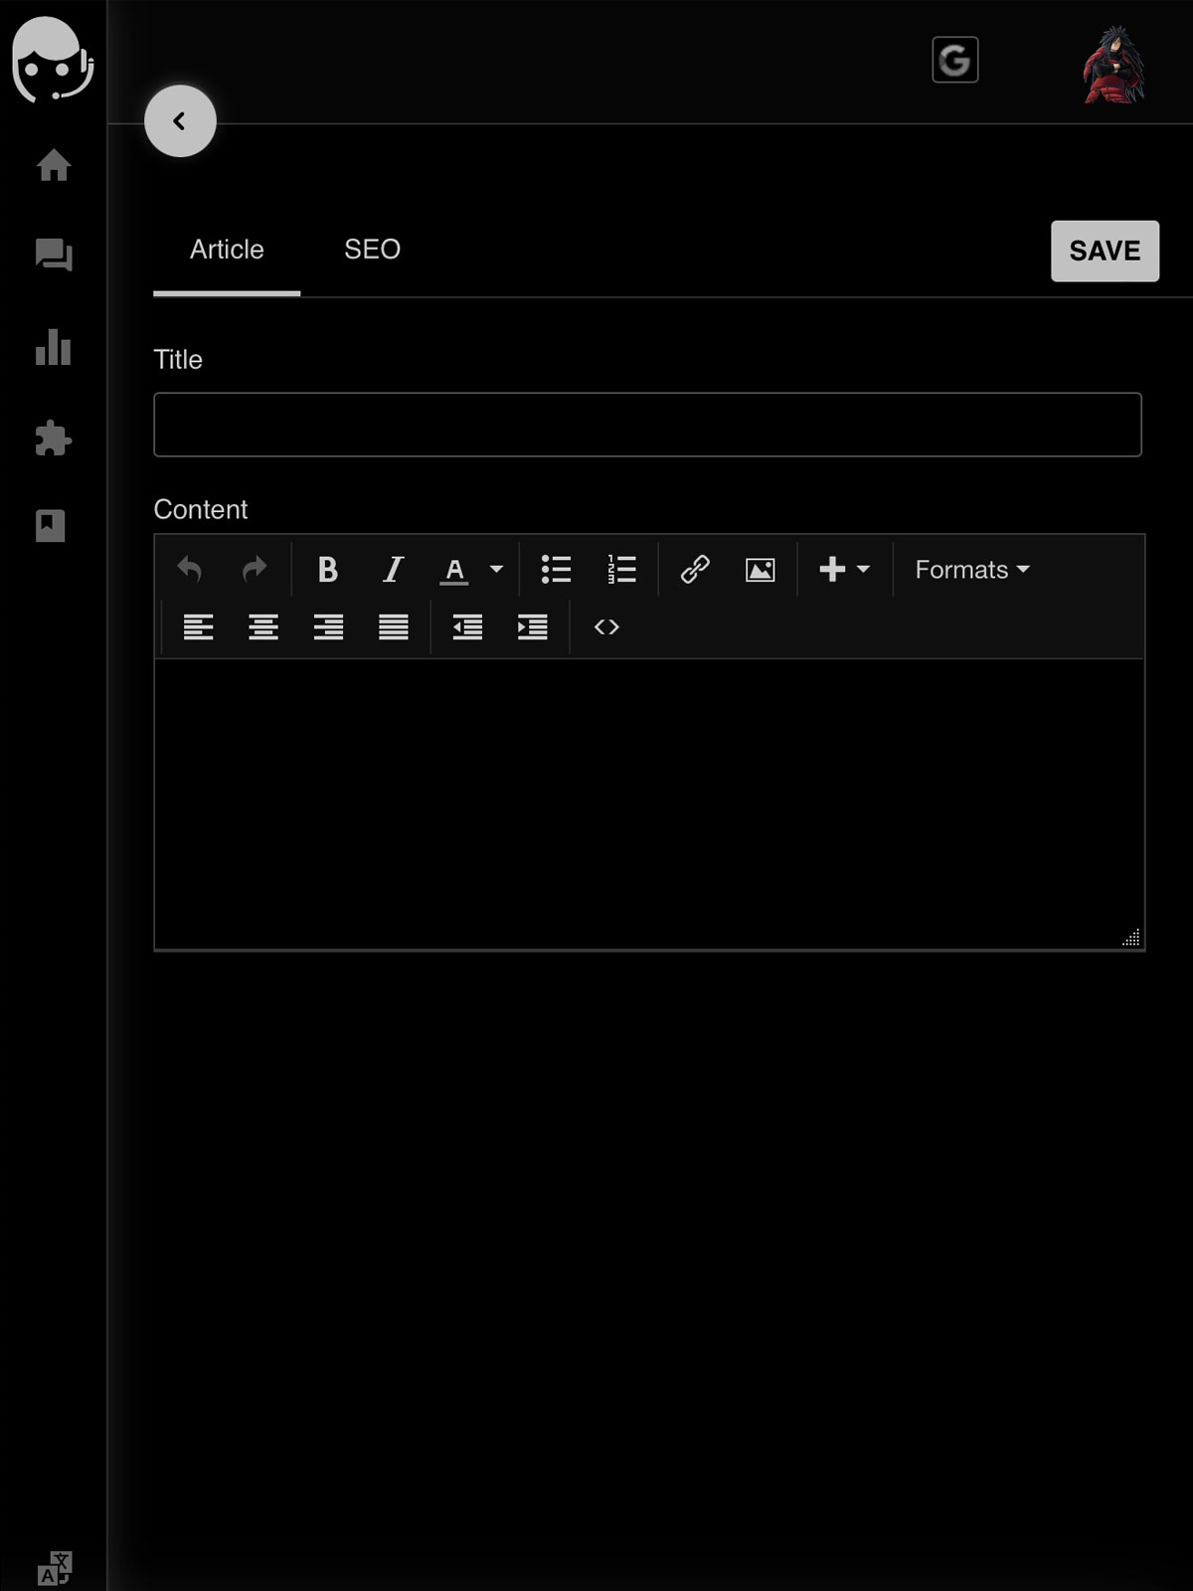This screenshot has height=1591, width=1193.
Task: Open the insert link tool
Action: [694, 570]
